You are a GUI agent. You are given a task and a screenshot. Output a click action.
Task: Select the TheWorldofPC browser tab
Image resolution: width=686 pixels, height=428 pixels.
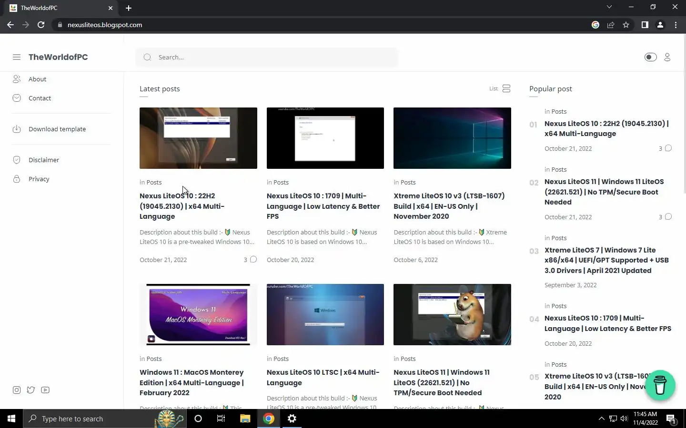pyautogui.click(x=62, y=8)
